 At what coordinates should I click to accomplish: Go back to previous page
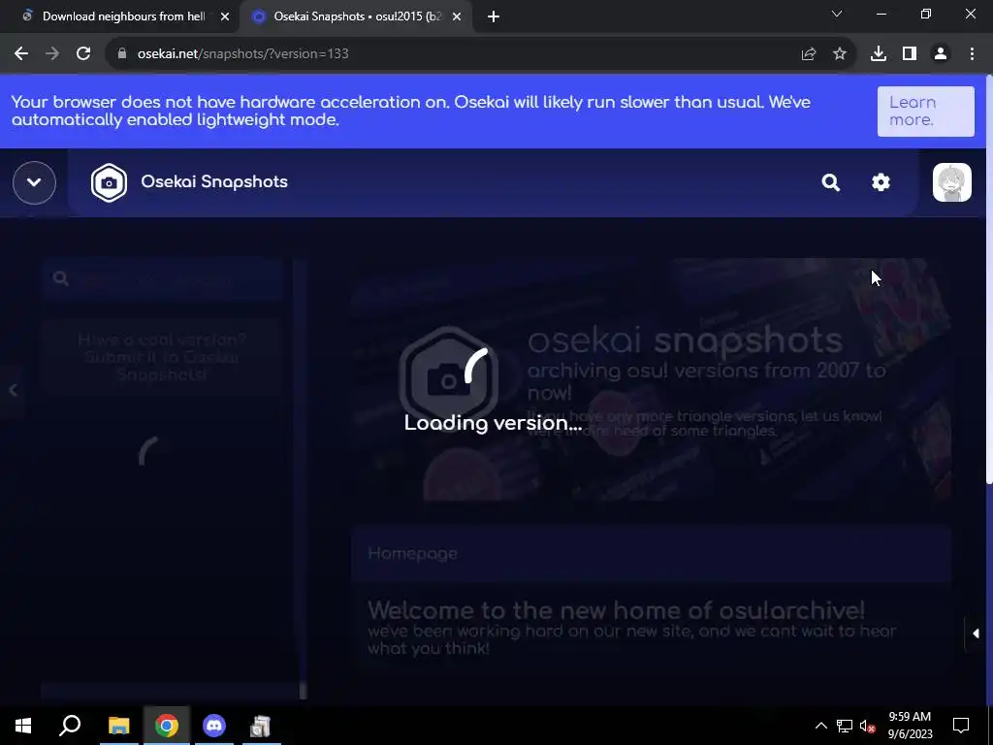pyautogui.click(x=21, y=54)
